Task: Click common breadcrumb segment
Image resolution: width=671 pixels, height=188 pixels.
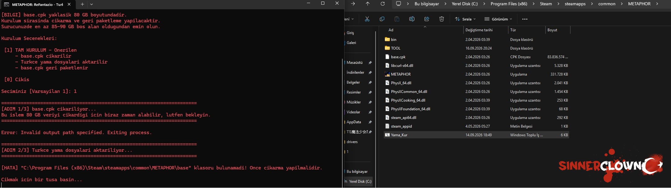Action: click(x=607, y=4)
